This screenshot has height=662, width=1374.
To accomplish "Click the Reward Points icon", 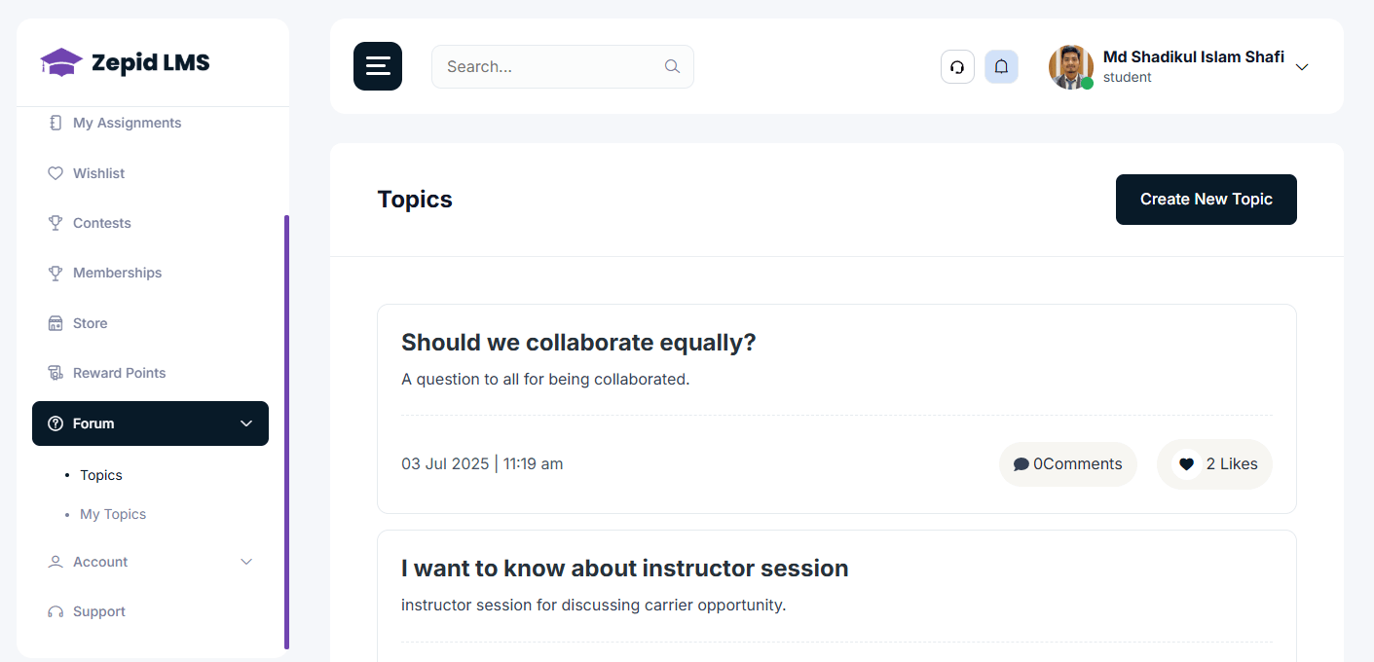I will pyautogui.click(x=56, y=372).
